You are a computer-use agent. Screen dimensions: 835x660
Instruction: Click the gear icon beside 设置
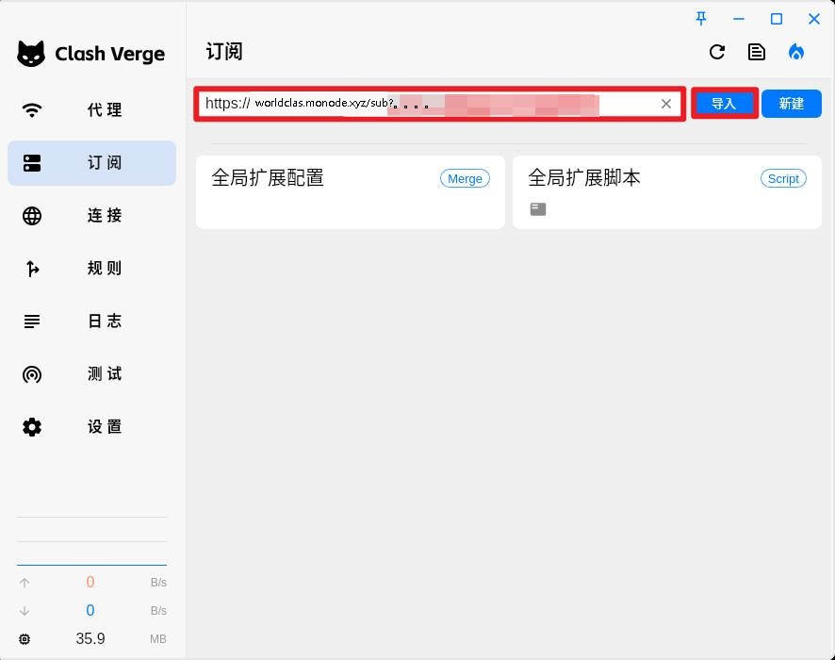point(32,427)
